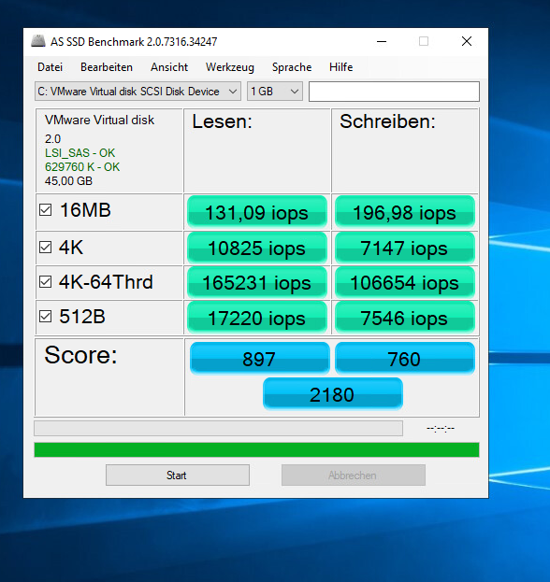The width and height of the screenshot is (550, 582).
Task: Click the Lesen: column header
Action: (223, 121)
